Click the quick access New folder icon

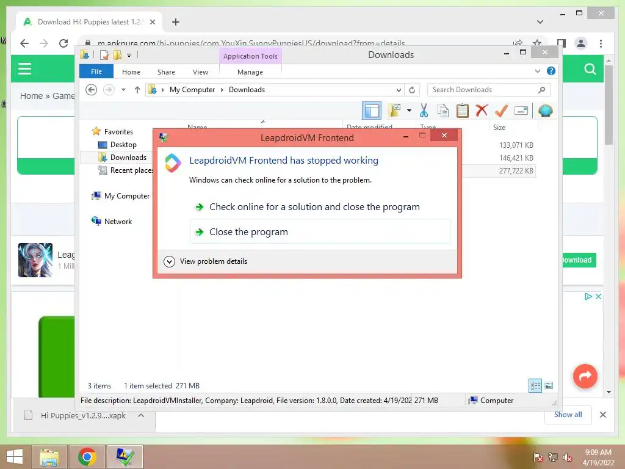click(117, 54)
